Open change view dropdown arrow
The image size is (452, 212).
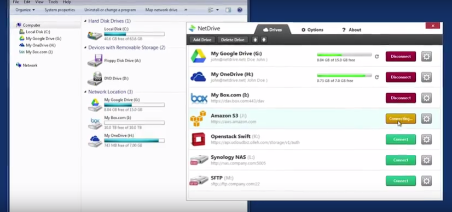217,10
